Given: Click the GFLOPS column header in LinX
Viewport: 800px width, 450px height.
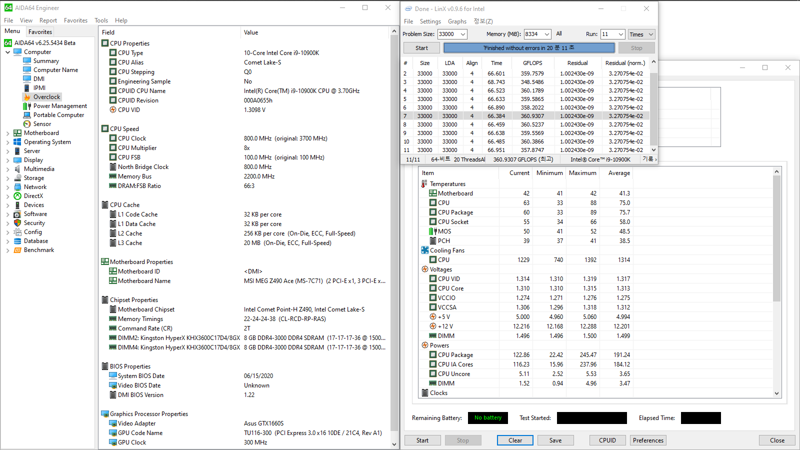Looking at the screenshot, I should coord(532,63).
